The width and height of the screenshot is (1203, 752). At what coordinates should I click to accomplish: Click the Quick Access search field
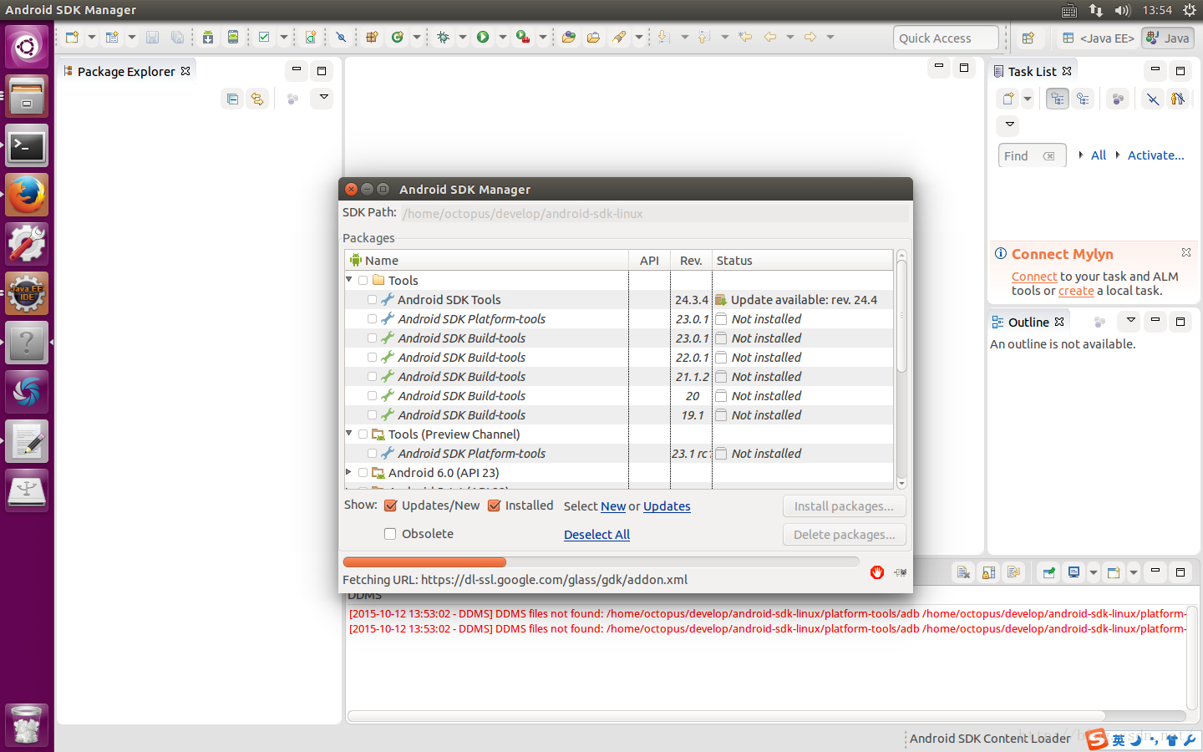click(946, 38)
